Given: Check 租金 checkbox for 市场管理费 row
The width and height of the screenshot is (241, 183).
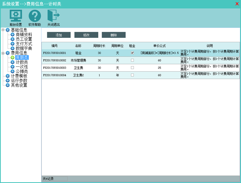Looking at the screenshot, I should click(x=132, y=60).
